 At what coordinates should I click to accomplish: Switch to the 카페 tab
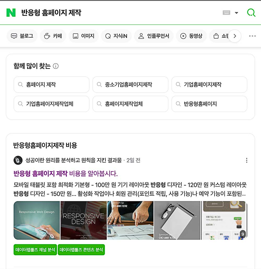(x=53, y=36)
